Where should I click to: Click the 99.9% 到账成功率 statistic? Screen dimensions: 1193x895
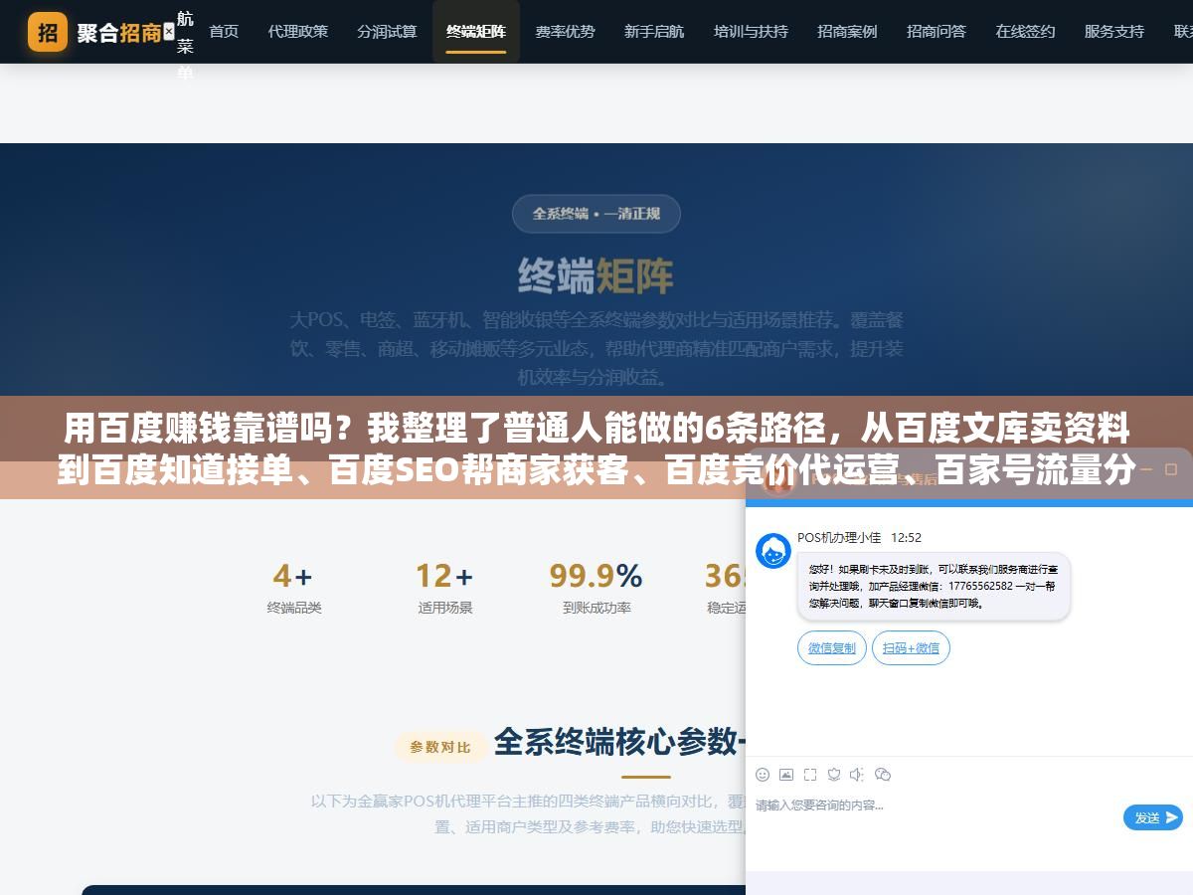(596, 587)
